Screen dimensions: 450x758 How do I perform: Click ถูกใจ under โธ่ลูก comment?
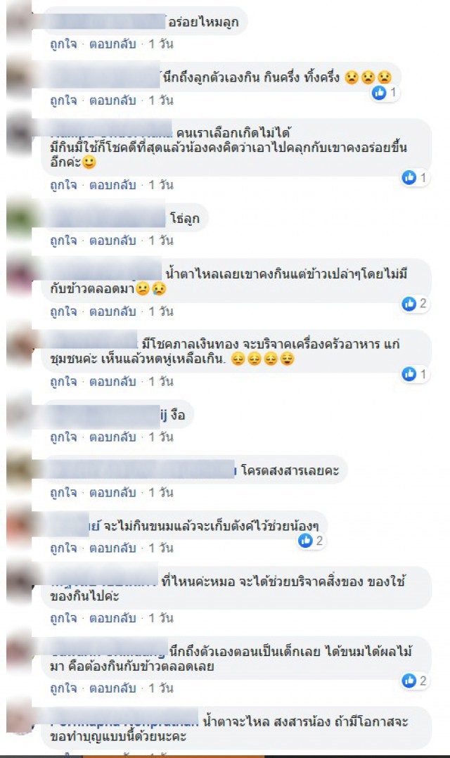click(x=63, y=240)
